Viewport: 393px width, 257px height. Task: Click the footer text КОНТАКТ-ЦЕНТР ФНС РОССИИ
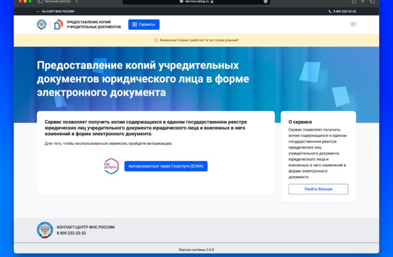(85, 227)
